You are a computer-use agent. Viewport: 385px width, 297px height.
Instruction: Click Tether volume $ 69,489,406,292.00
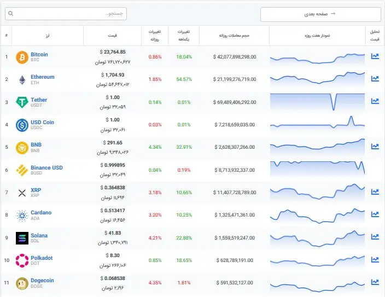235,102
